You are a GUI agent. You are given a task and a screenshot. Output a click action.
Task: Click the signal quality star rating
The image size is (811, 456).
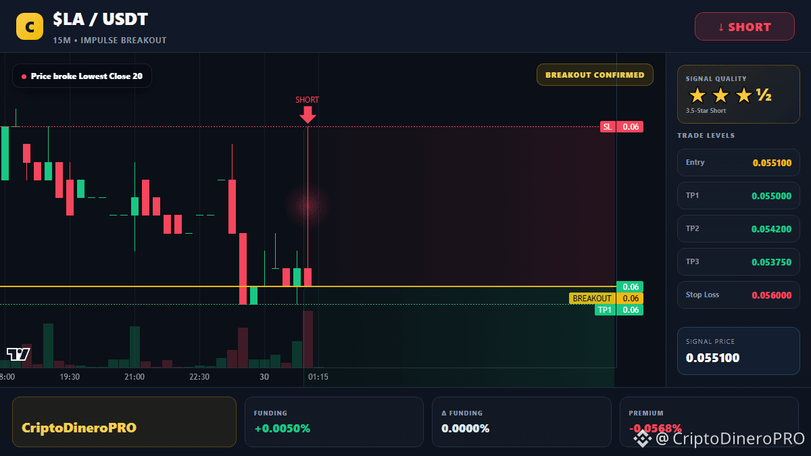[730, 95]
